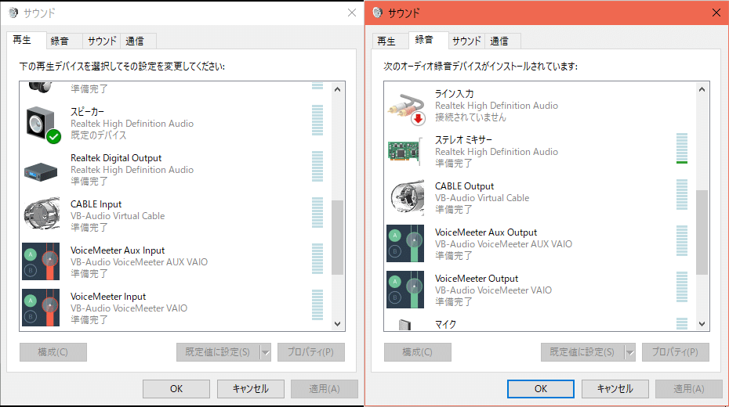
Task: Click the sound icon in right window title bar
Action: [x=378, y=13]
